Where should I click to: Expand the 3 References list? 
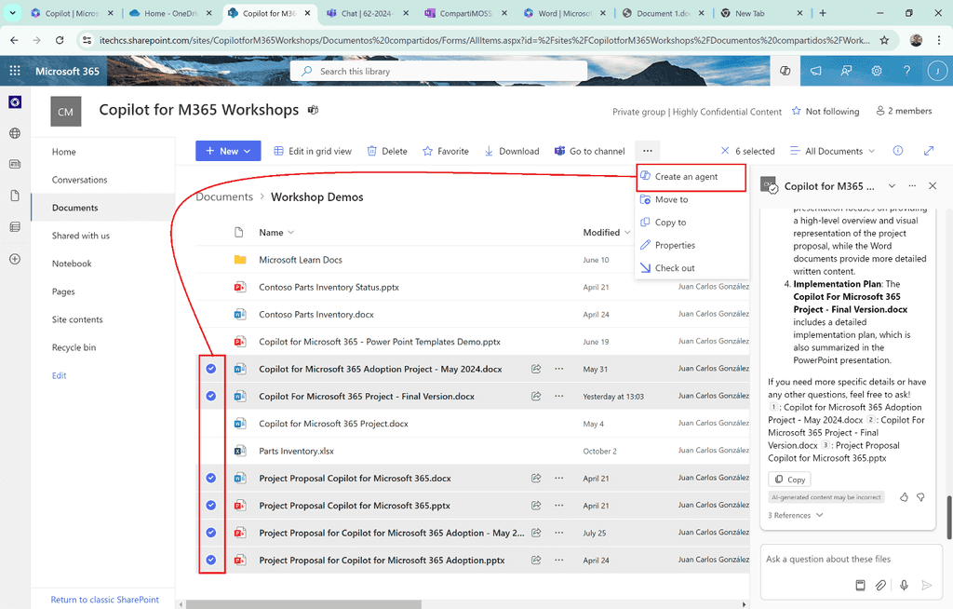tap(796, 515)
